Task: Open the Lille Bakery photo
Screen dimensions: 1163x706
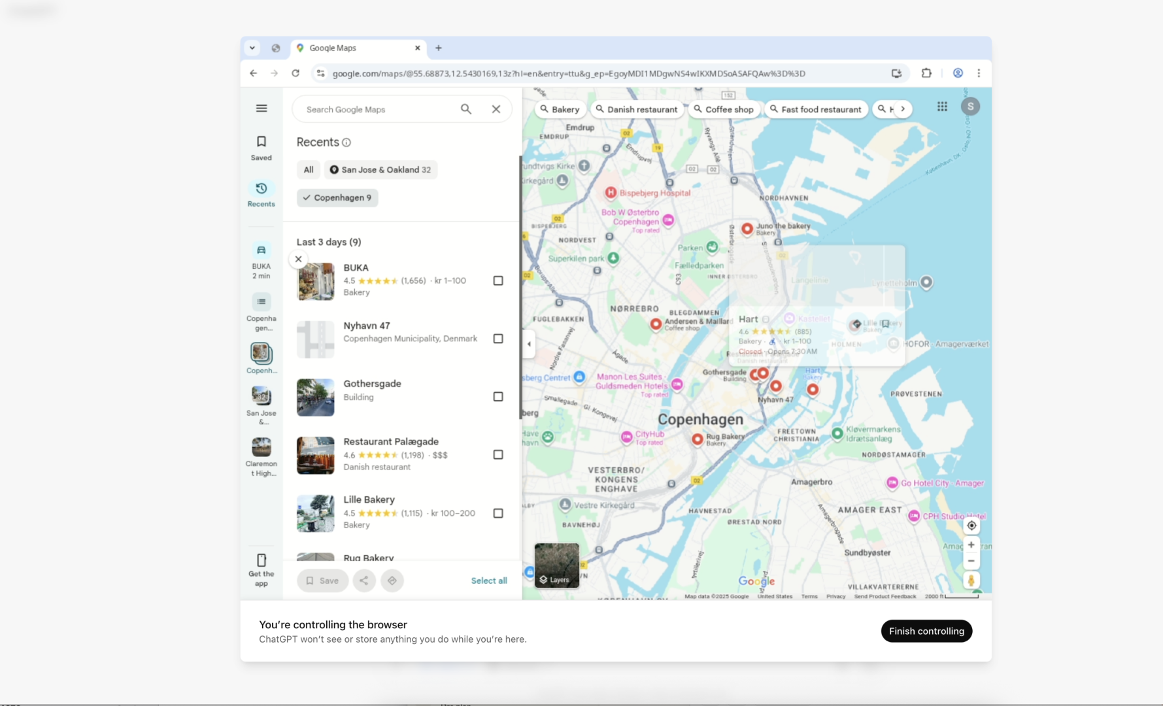Action: tap(316, 514)
